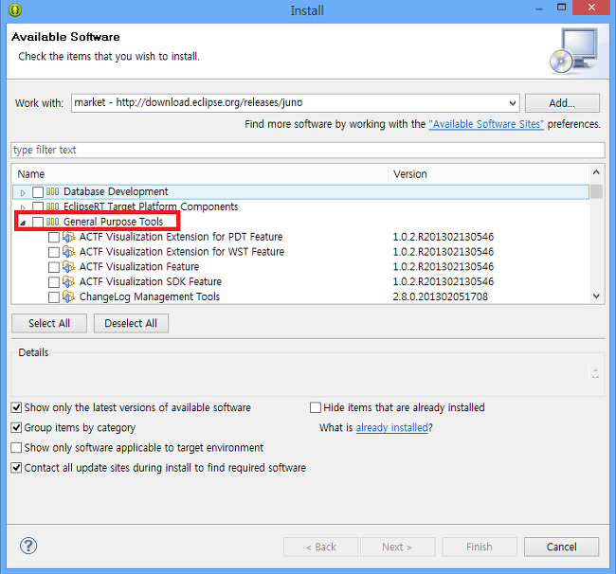The height and width of the screenshot is (574, 616).
Task: Enable Hide items that are already installed
Action: click(316, 407)
